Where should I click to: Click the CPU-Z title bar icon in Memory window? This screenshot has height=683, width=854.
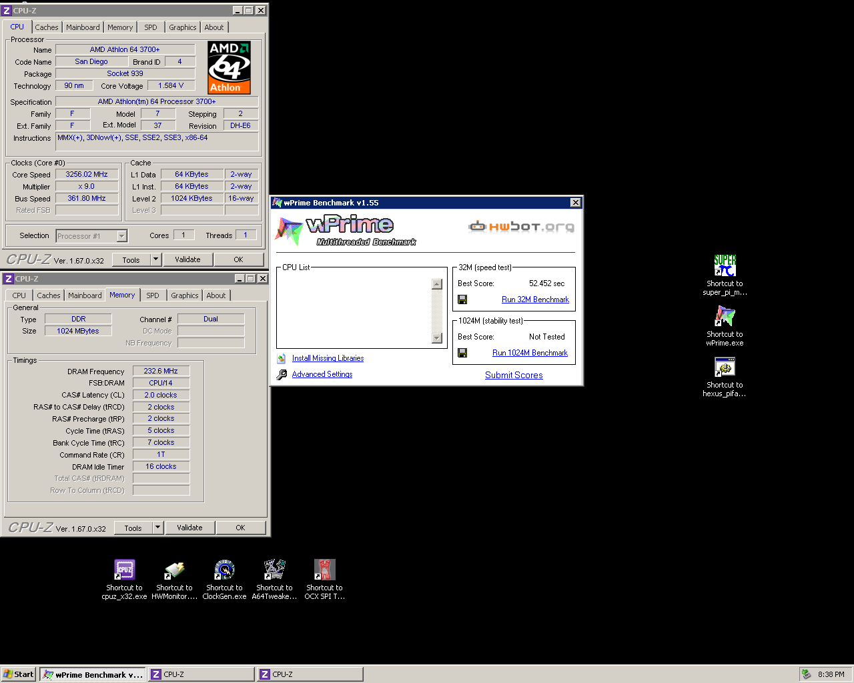point(9,279)
